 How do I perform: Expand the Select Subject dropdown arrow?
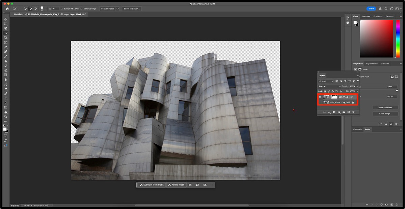(118, 9)
